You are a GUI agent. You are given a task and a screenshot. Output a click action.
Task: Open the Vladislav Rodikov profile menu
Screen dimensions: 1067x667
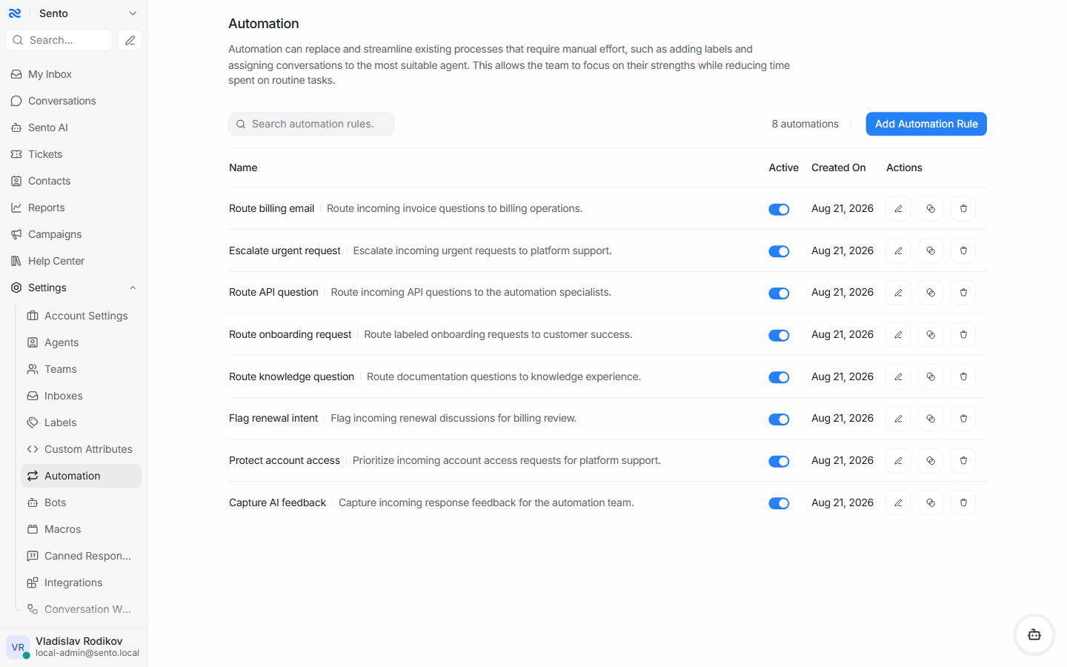(x=74, y=647)
